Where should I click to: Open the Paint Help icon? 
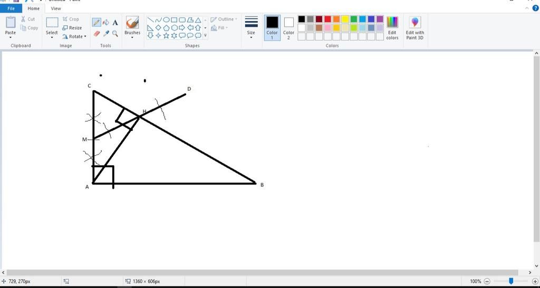pos(536,8)
